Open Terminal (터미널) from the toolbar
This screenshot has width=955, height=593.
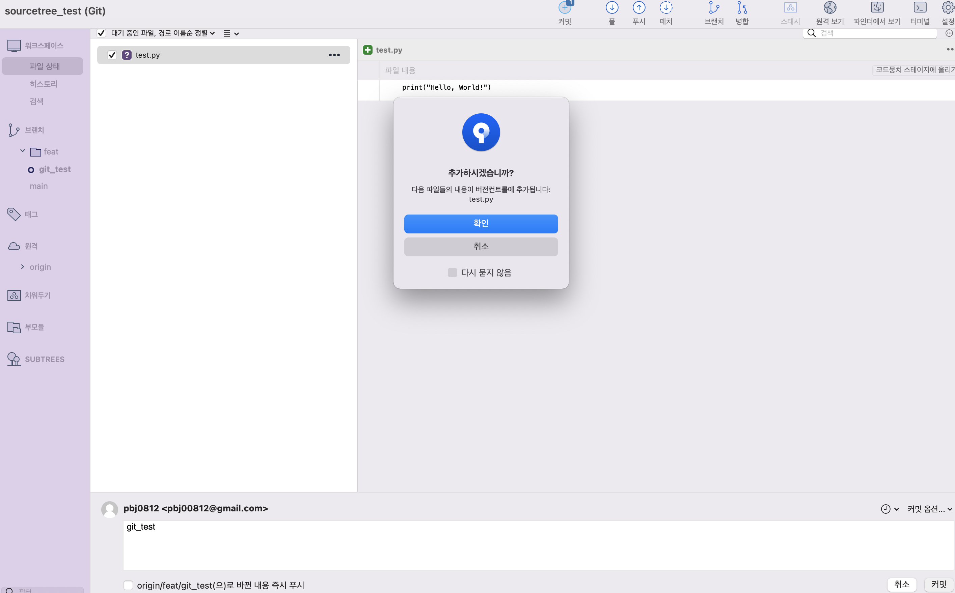pos(920,8)
